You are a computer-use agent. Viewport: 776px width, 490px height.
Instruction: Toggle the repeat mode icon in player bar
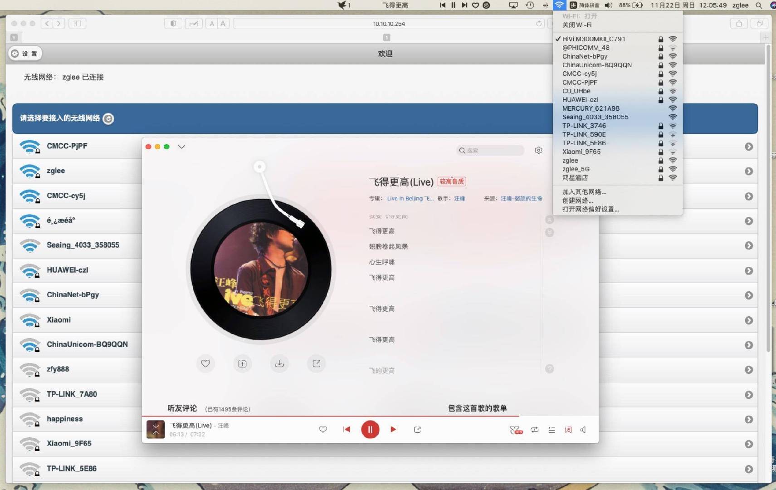point(535,430)
